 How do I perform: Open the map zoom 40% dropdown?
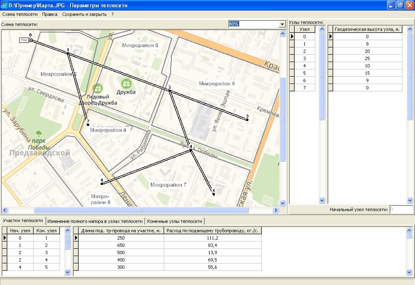pos(282,24)
